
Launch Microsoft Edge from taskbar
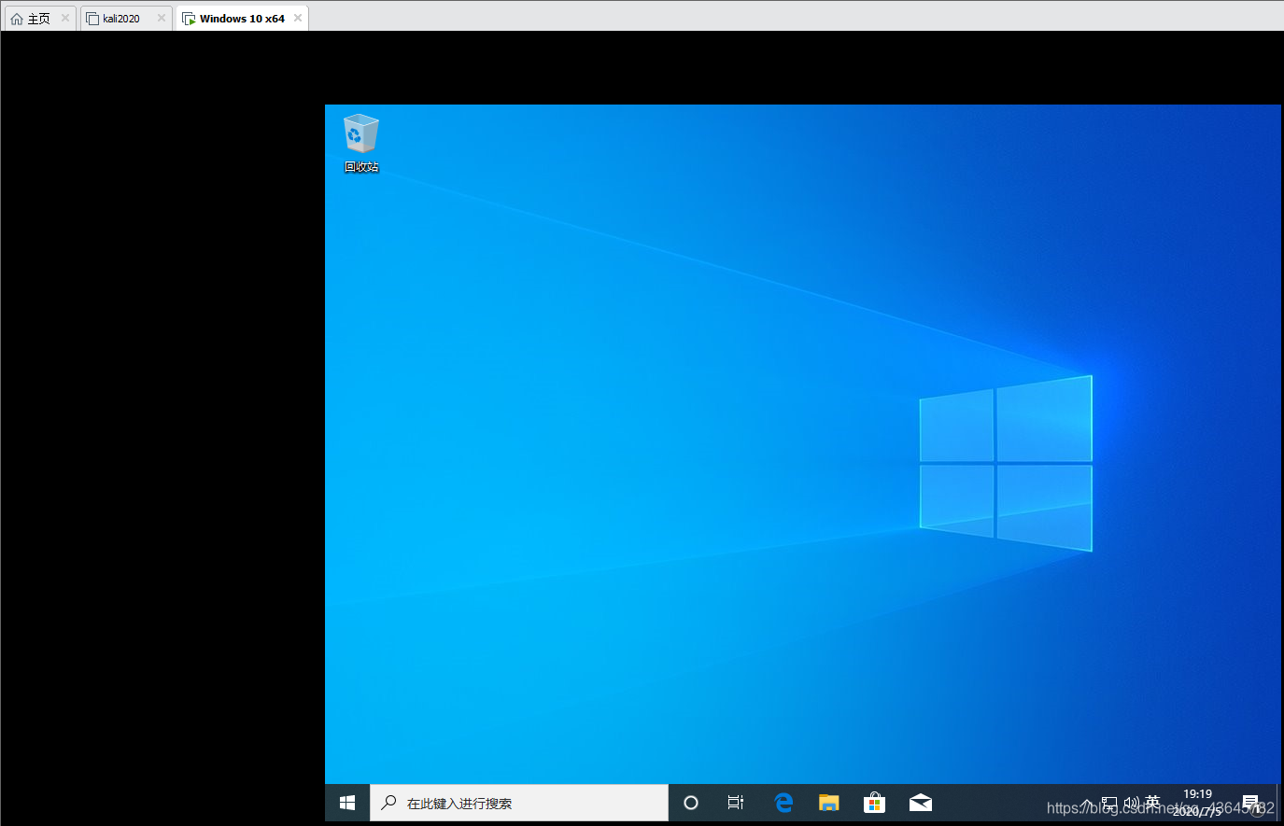(x=783, y=803)
